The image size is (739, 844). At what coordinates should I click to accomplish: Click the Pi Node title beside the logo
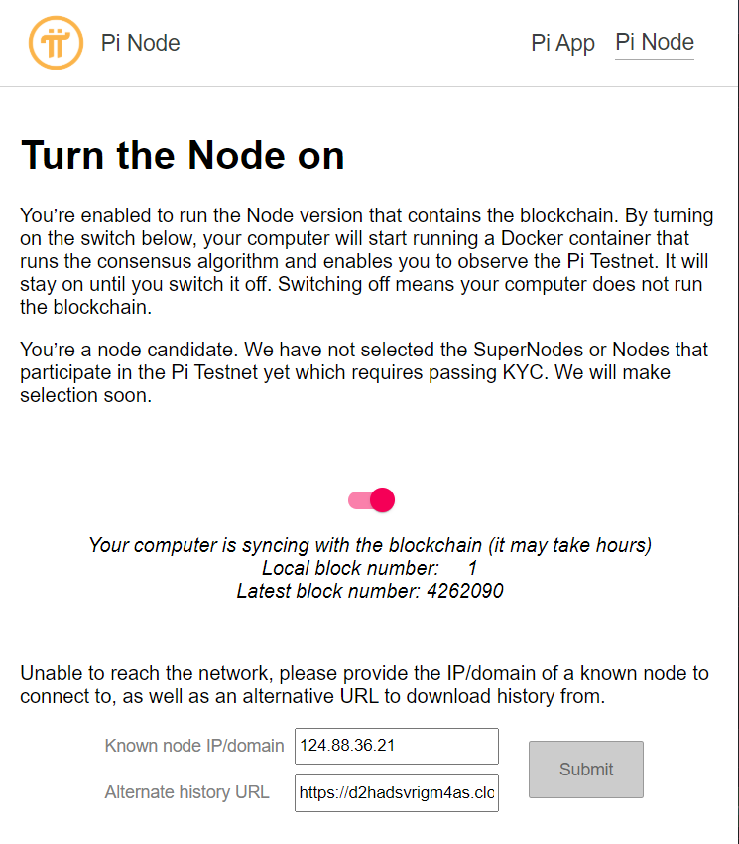(x=140, y=43)
